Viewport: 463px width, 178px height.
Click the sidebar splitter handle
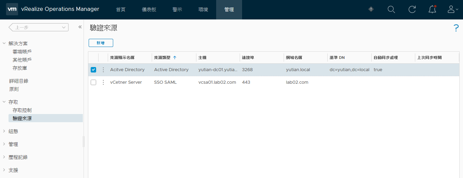pyautogui.click(x=84, y=142)
